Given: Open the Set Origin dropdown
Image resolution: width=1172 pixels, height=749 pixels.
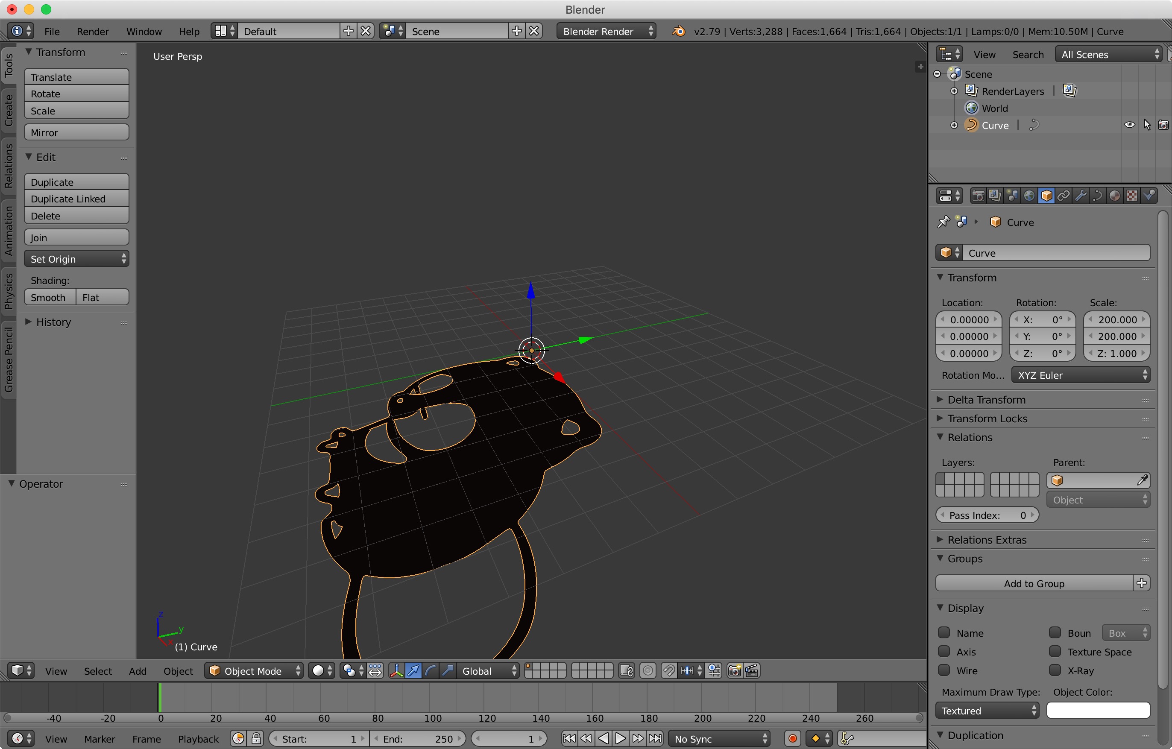Looking at the screenshot, I should click(x=76, y=259).
